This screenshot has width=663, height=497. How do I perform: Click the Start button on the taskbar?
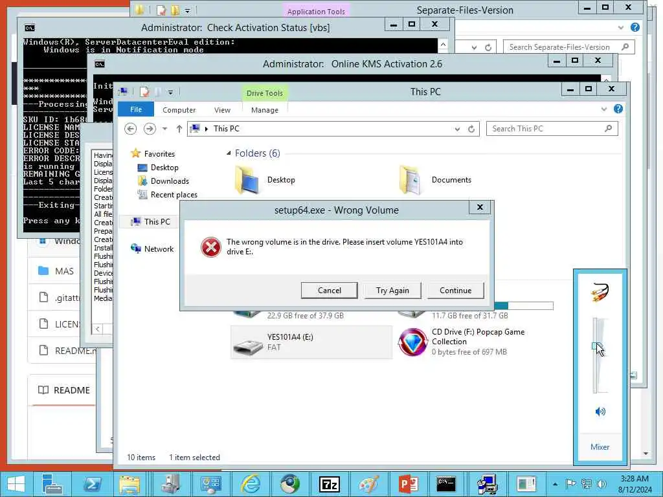click(16, 484)
